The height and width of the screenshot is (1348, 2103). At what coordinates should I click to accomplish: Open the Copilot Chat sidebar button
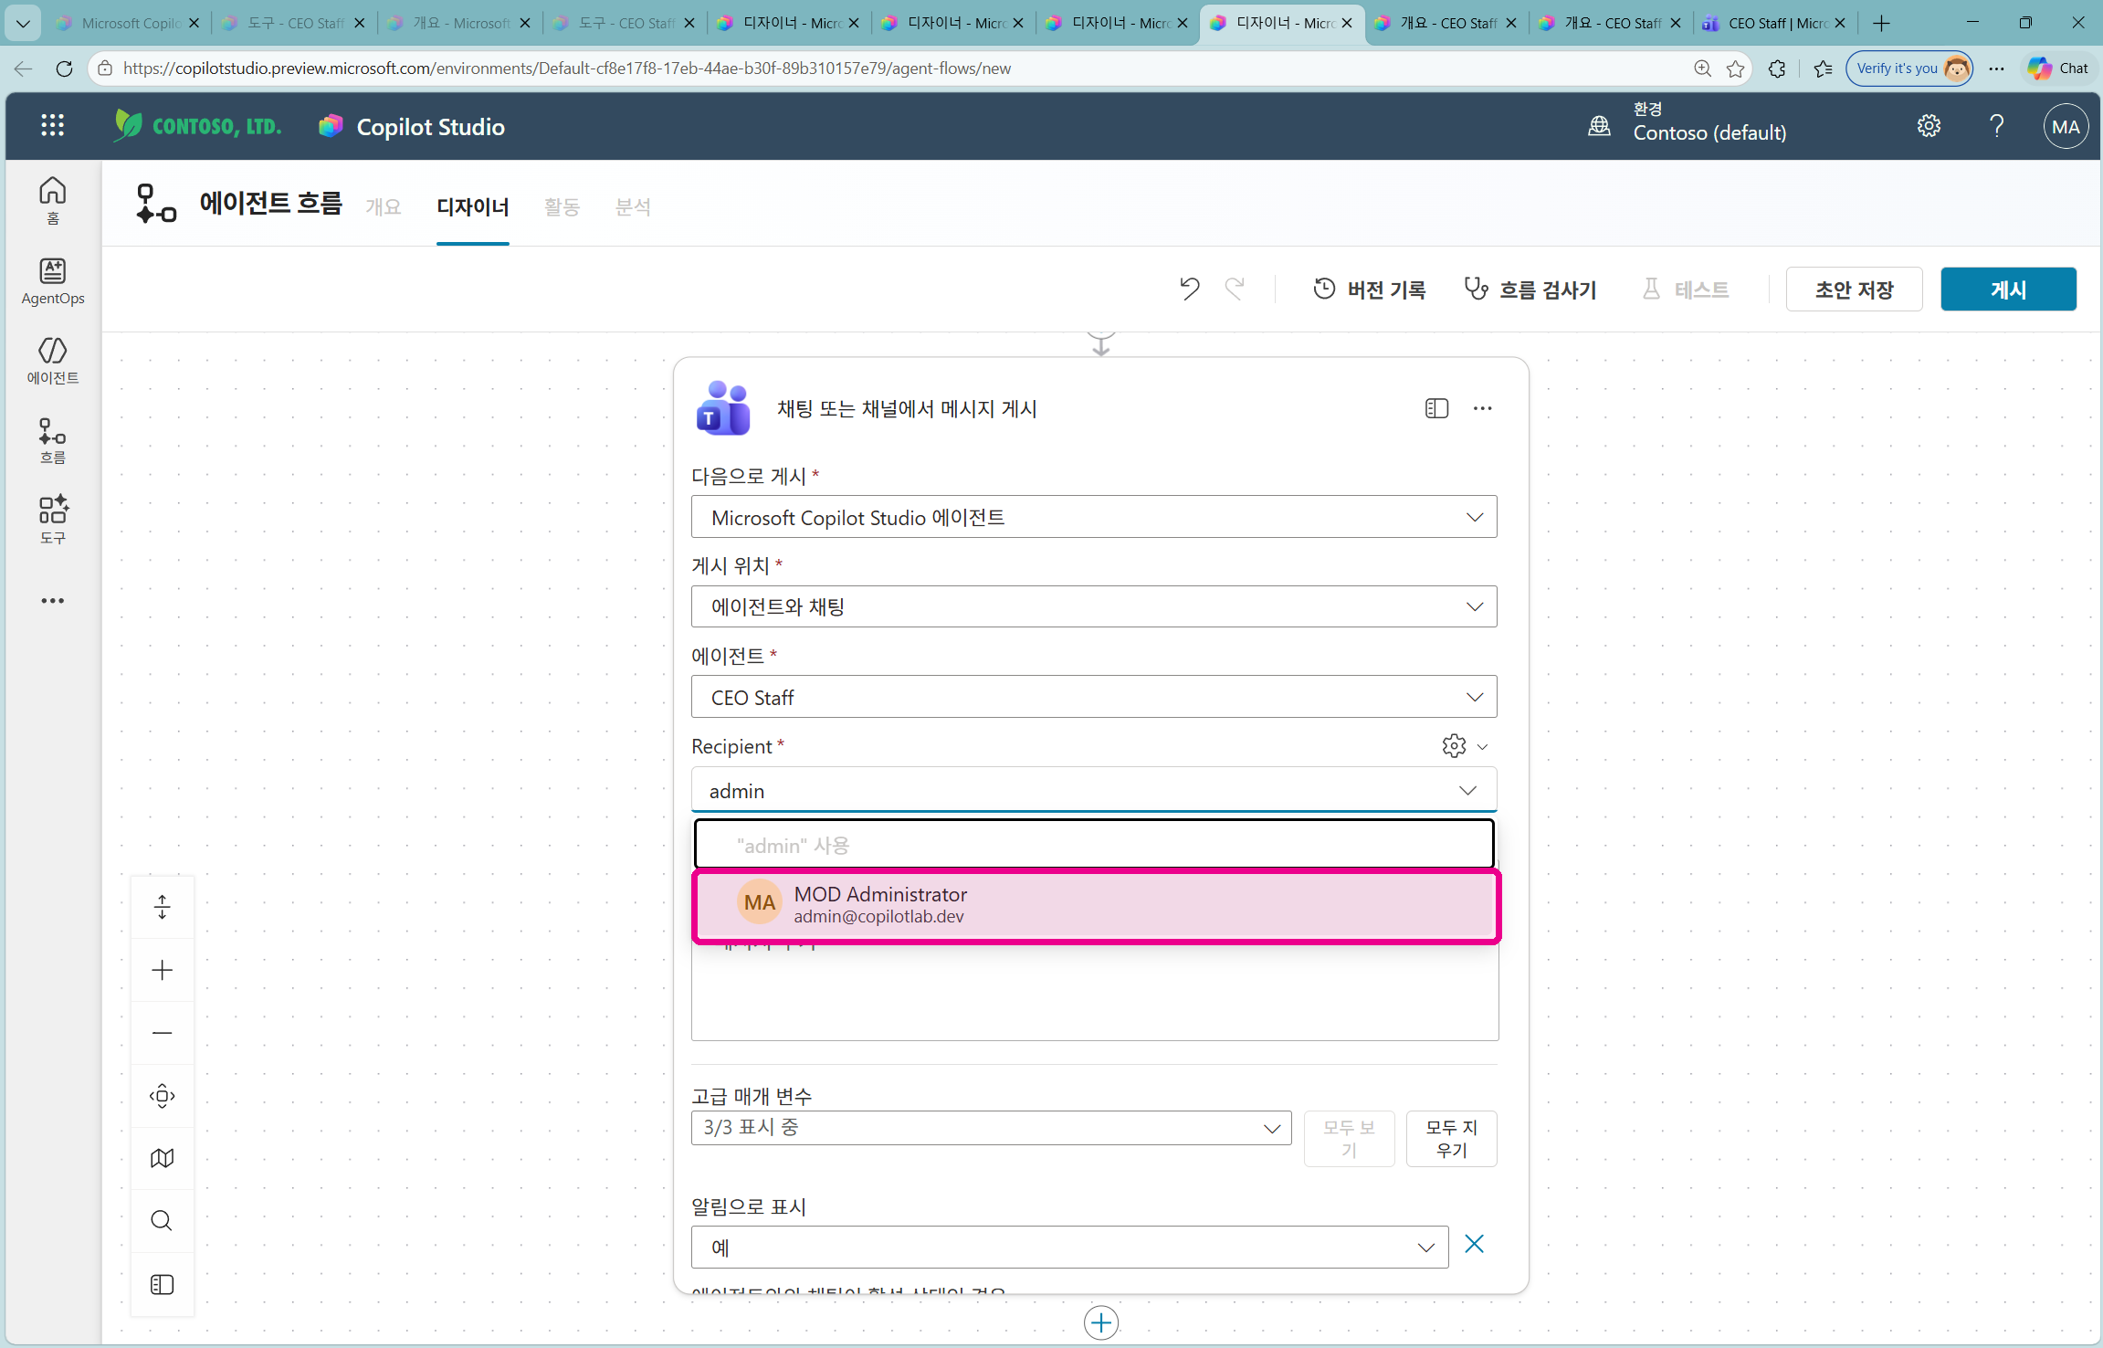(2058, 68)
